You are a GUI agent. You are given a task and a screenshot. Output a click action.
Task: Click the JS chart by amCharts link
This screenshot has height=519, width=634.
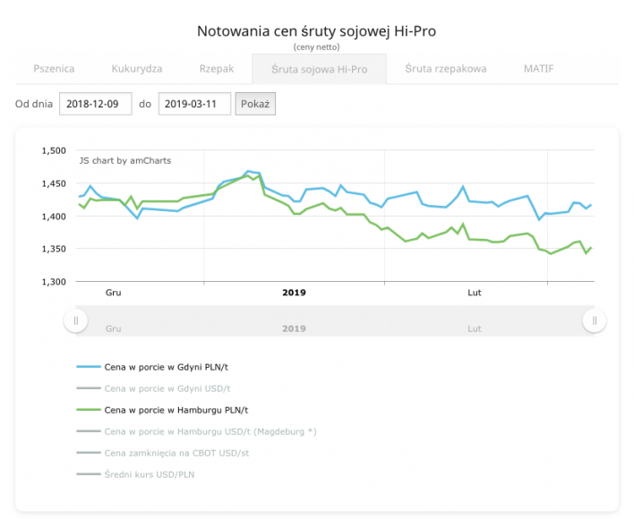pos(125,161)
